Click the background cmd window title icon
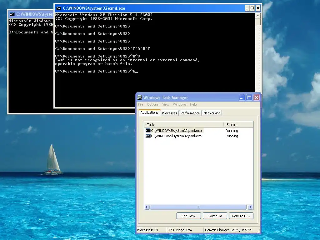This screenshot has height=240, width=320. pyautogui.click(x=12, y=14)
